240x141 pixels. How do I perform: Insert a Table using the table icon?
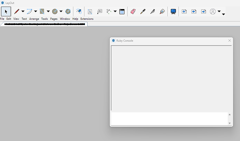122,11
